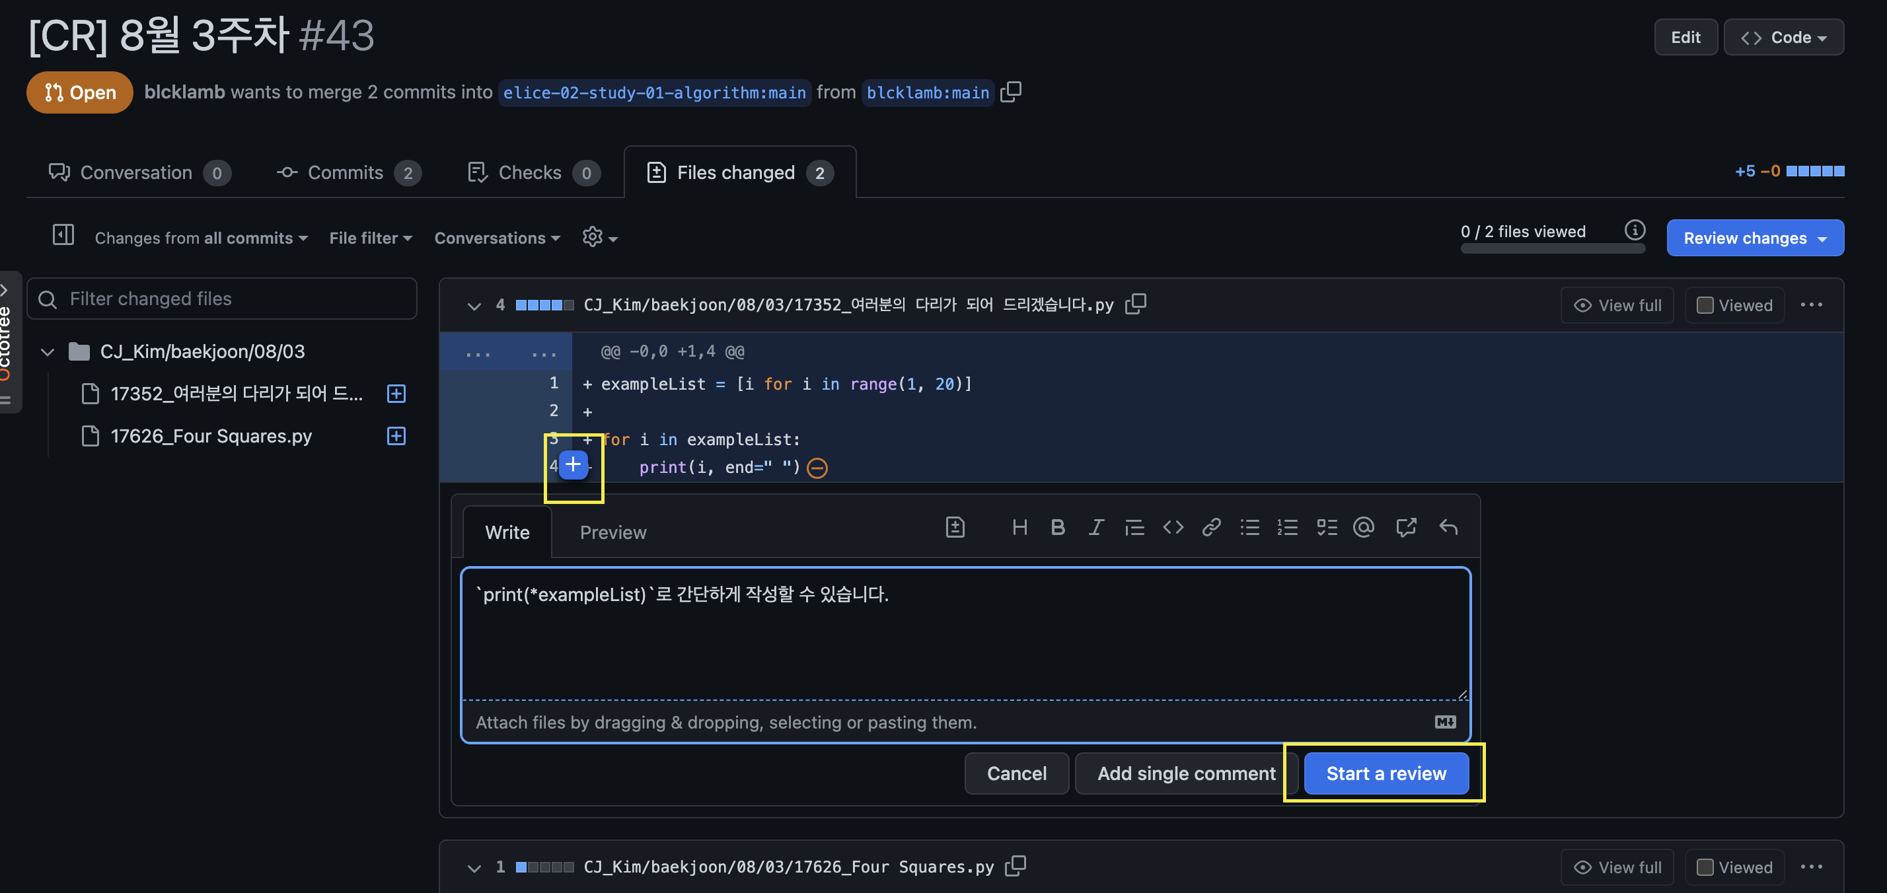This screenshot has height=893, width=1887.
Task: Open the Review changes dropdown
Action: [x=1754, y=238]
